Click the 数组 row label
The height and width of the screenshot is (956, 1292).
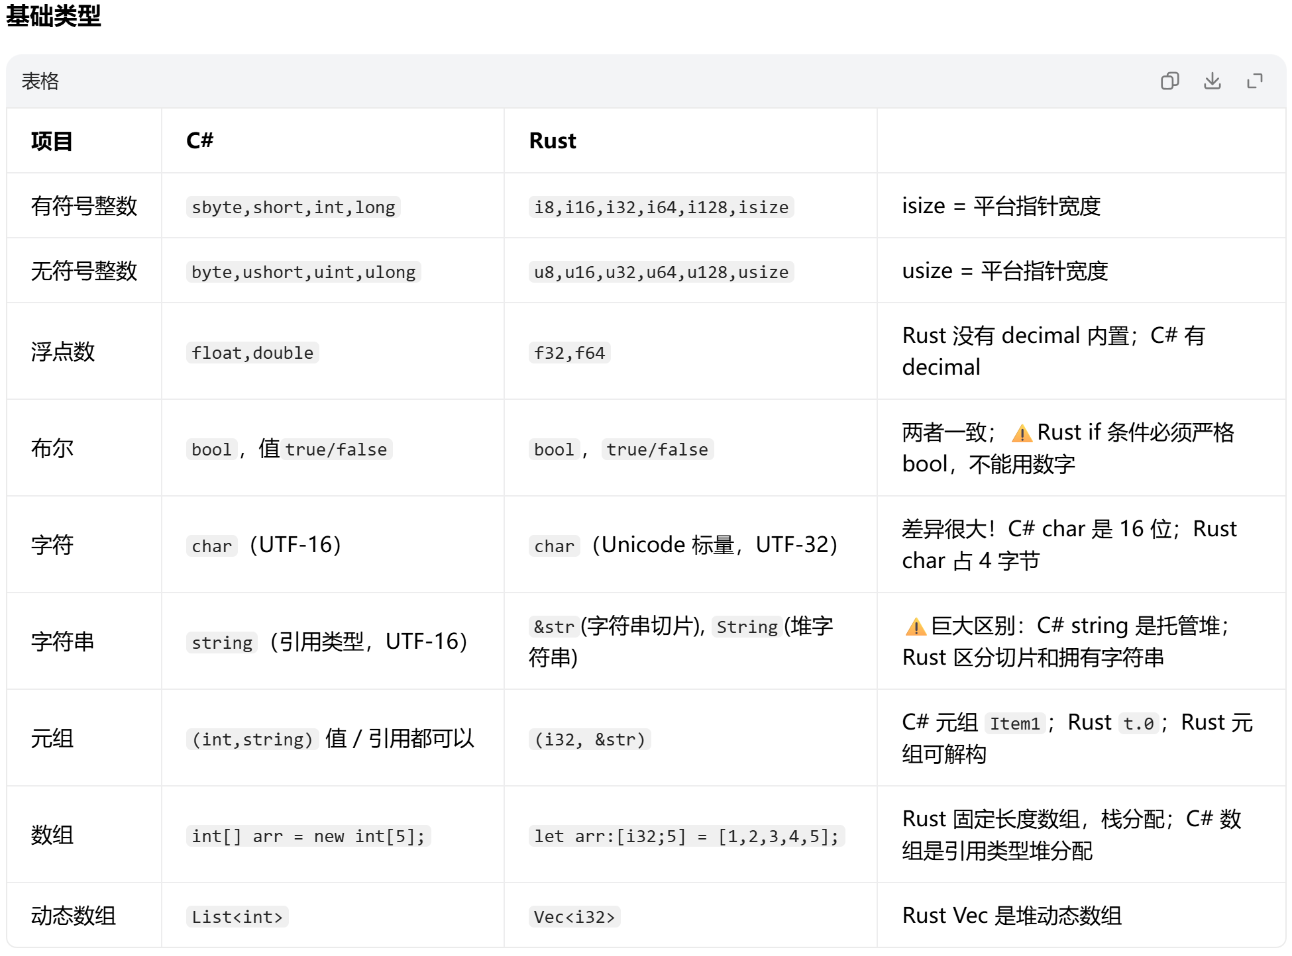click(x=52, y=835)
